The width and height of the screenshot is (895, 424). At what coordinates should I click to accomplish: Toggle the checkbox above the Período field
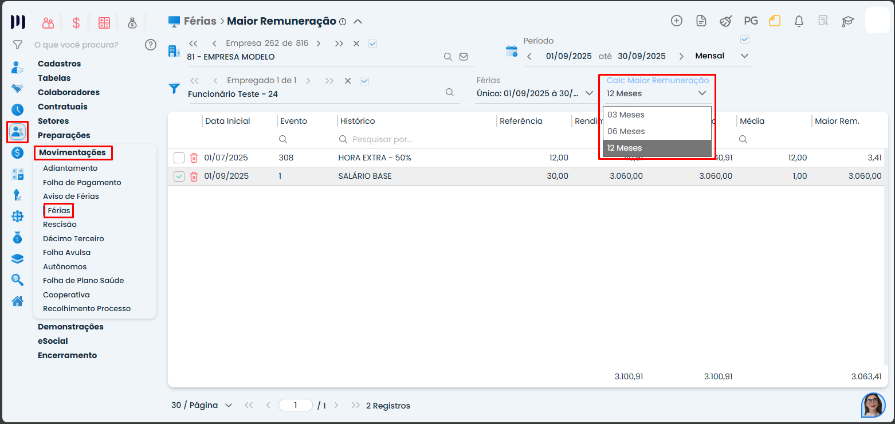745,40
